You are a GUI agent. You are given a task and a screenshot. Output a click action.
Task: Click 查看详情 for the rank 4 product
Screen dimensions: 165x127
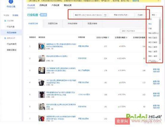pyautogui.click(x=156, y=81)
